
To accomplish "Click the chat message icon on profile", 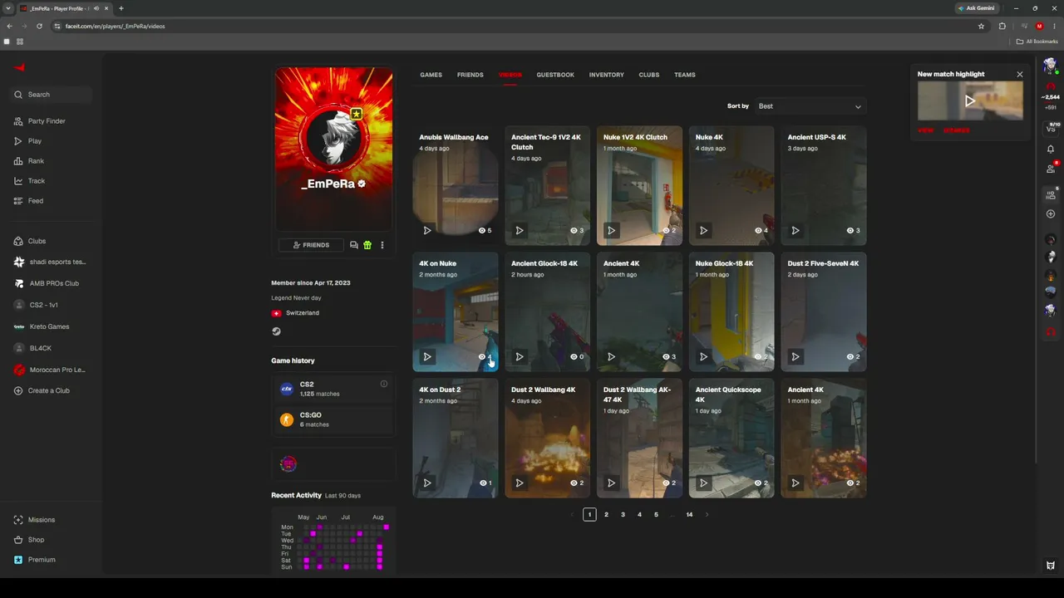I will tap(354, 245).
